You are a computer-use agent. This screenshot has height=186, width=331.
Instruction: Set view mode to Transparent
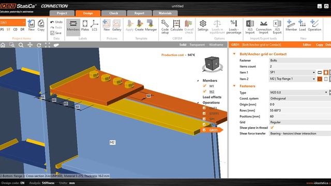[197, 45]
